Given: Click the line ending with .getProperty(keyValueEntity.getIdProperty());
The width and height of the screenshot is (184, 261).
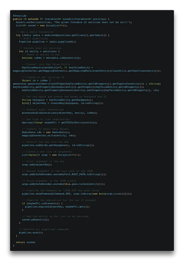Looking at the screenshot, I should click(x=78, y=87).
